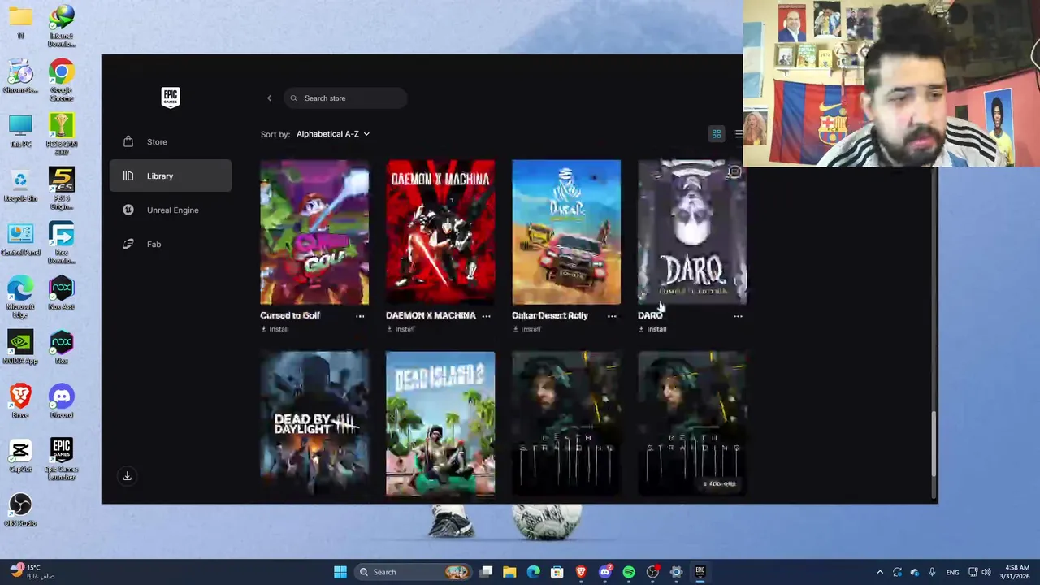The image size is (1040, 585).
Task: Open Discord from the taskbar
Action: point(604,572)
